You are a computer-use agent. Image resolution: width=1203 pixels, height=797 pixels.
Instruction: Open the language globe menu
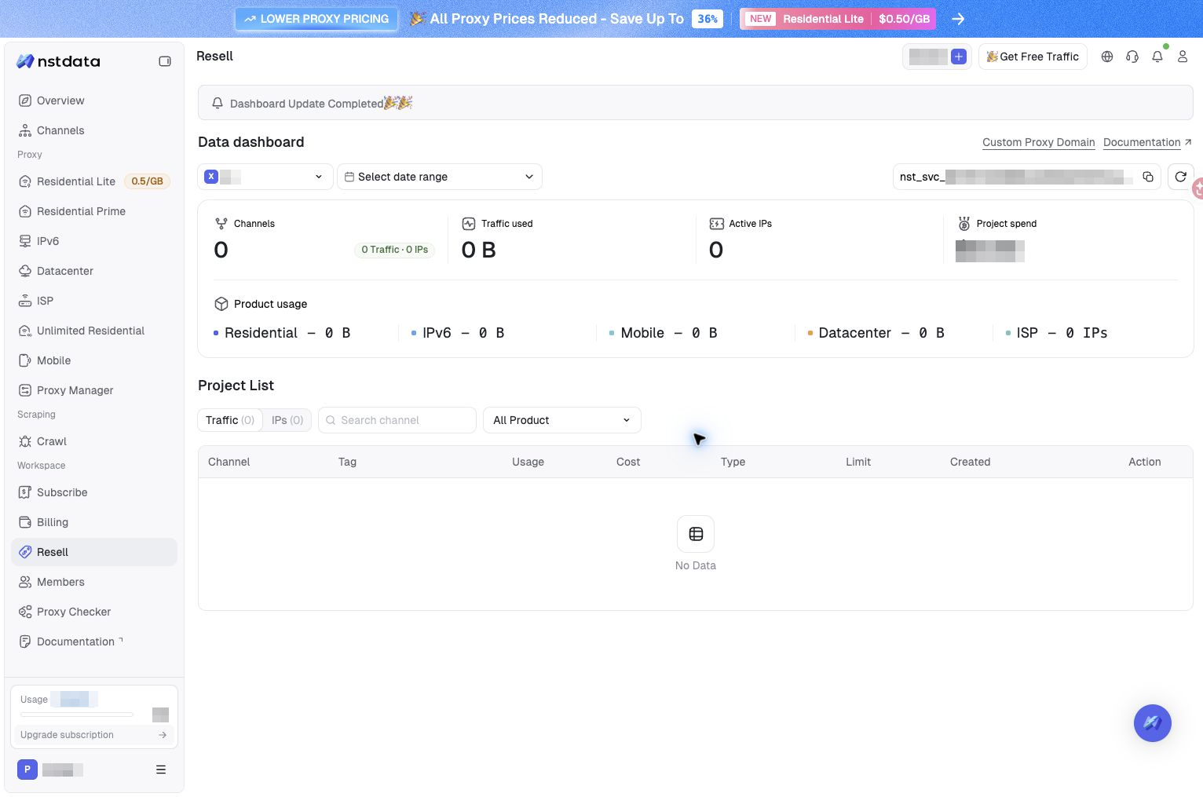pos(1107,57)
